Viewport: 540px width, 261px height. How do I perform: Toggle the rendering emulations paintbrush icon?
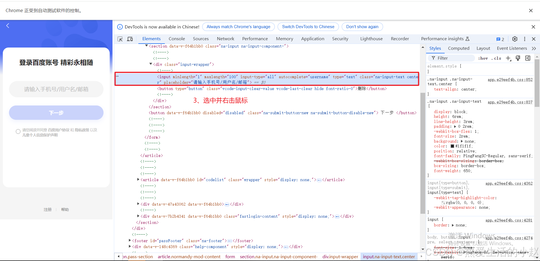[x=518, y=58]
